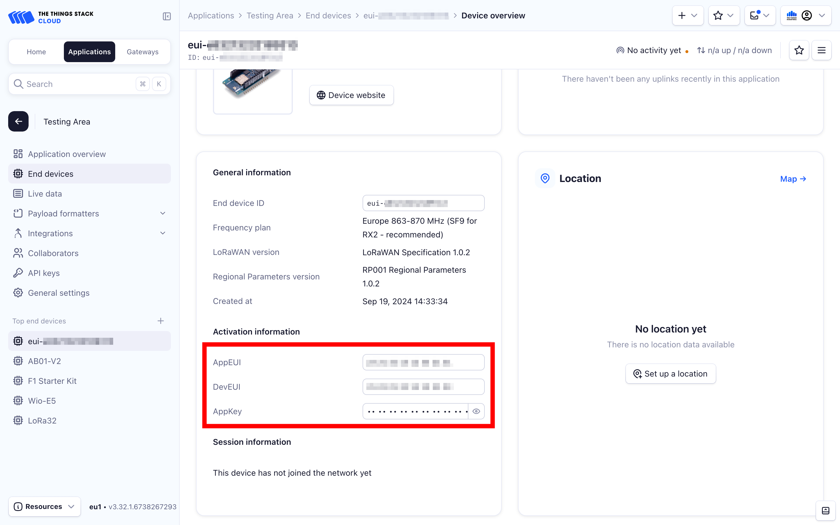Click the API keys sidebar icon

[18, 273]
